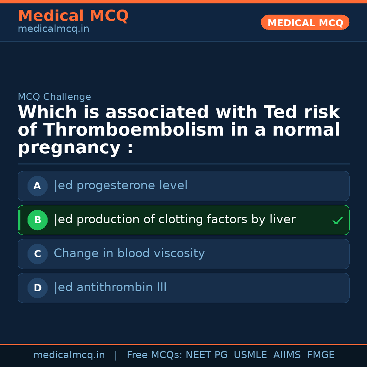This screenshot has width=367, height=367.
Task: Click the 'Free MCQs:' footer label
Action: point(155,355)
